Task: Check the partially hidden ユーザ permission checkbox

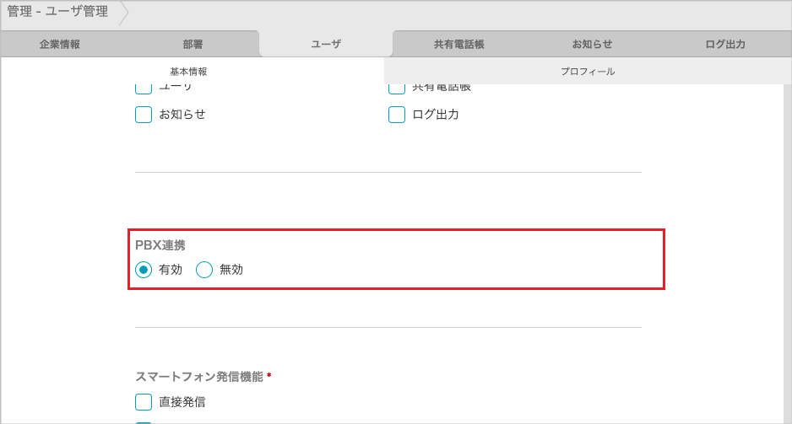Action: click(x=144, y=89)
